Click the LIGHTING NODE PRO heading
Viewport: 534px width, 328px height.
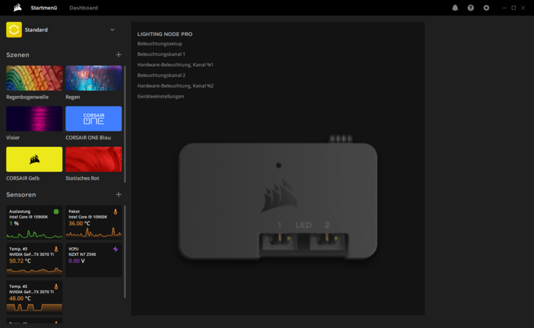click(165, 34)
